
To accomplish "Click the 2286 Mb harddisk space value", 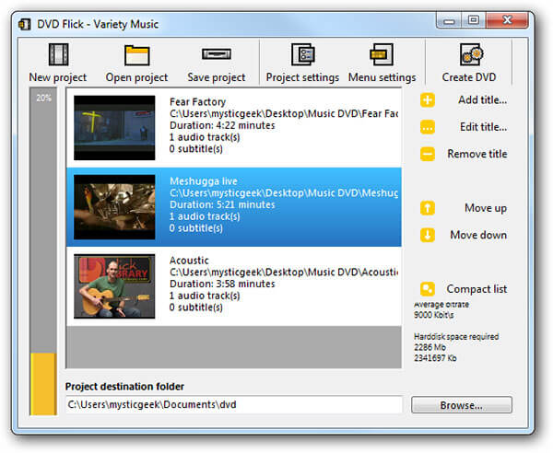I will [x=429, y=347].
